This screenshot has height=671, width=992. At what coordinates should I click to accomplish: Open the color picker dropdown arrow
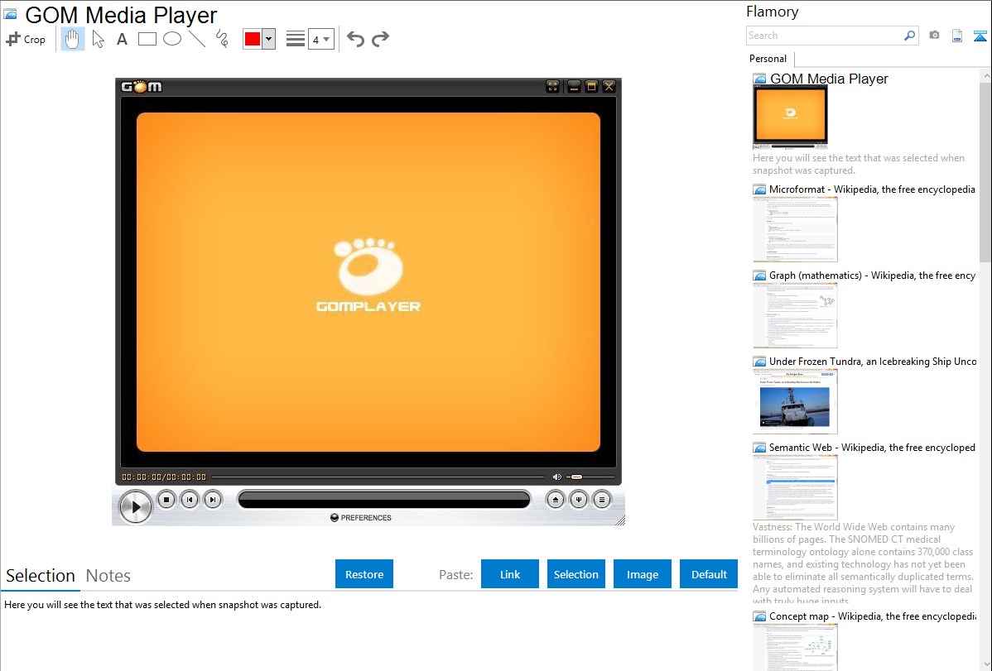click(x=269, y=39)
